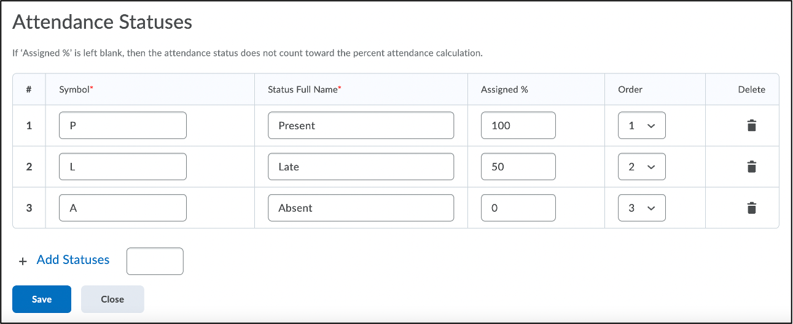Select the Symbol field containing L

pos(123,167)
